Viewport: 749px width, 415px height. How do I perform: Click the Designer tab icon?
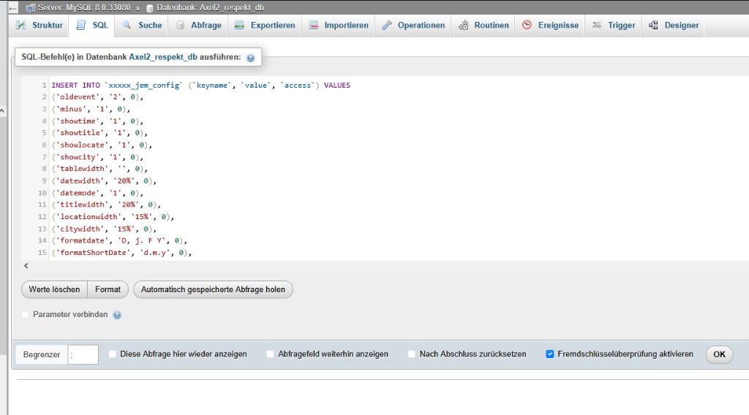pyautogui.click(x=653, y=26)
